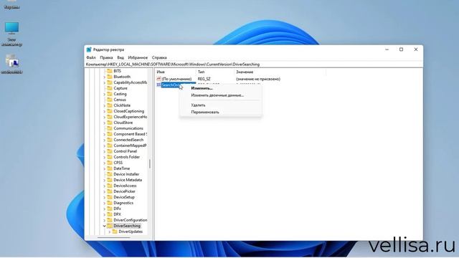
Task: Open the third desktop shortcut icon
Action: (x=11, y=61)
